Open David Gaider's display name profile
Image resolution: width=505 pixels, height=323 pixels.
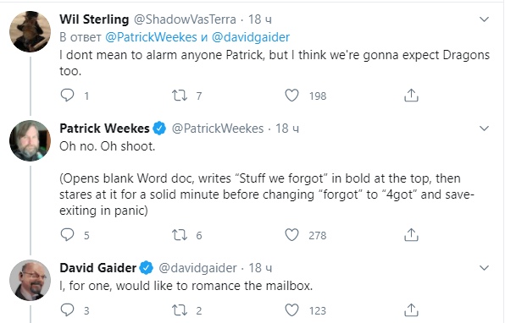[98, 268]
